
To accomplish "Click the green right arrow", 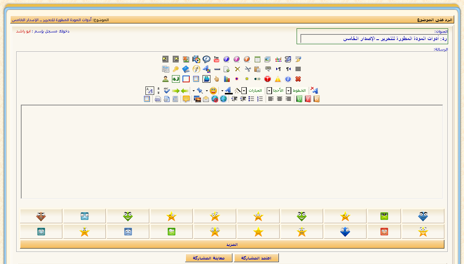I will 176,91.
